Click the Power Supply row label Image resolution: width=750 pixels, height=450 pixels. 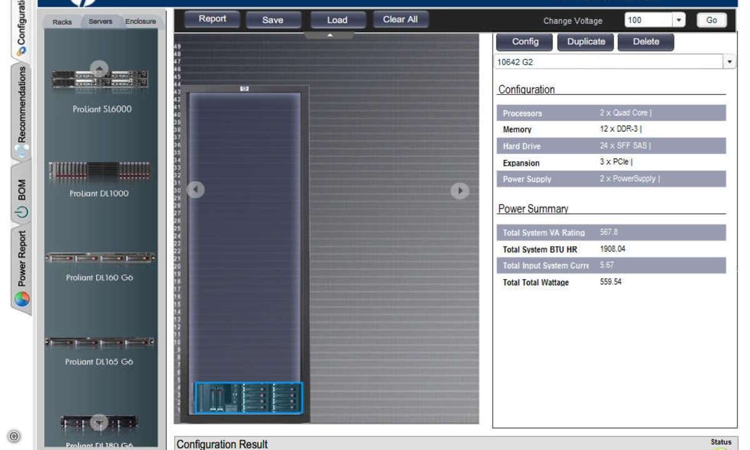click(527, 179)
